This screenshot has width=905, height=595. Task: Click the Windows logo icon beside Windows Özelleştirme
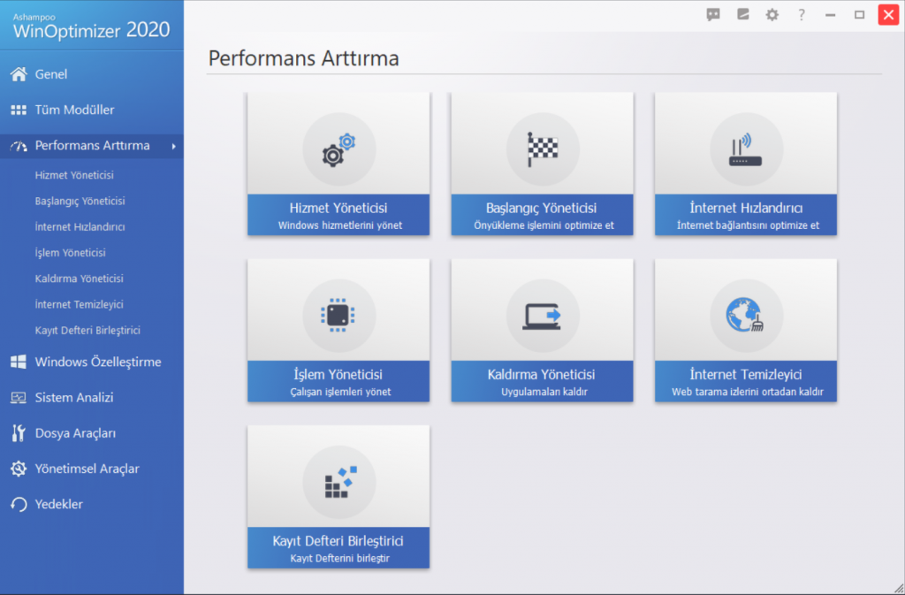coord(19,362)
